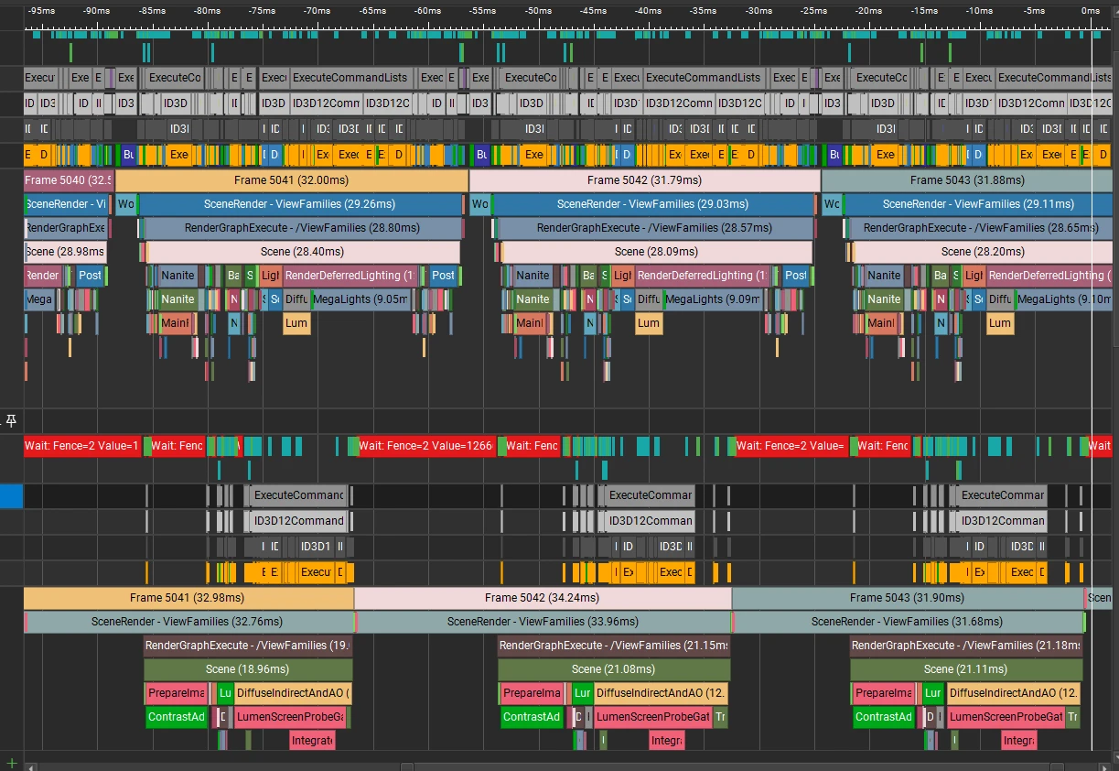Viewport: 1119px width, 771px height.
Task: Click LumenScreenProbeGat under Scene (21.11ms)
Action: 1006,717
